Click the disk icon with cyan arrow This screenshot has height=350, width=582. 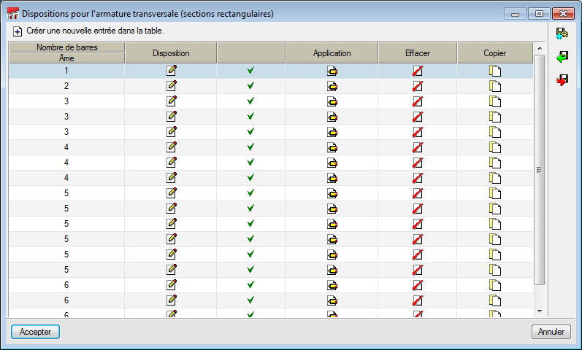tap(562, 34)
